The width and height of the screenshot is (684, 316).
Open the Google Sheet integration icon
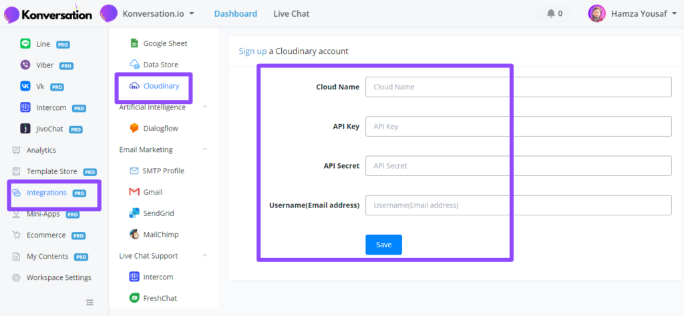click(134, 43)
